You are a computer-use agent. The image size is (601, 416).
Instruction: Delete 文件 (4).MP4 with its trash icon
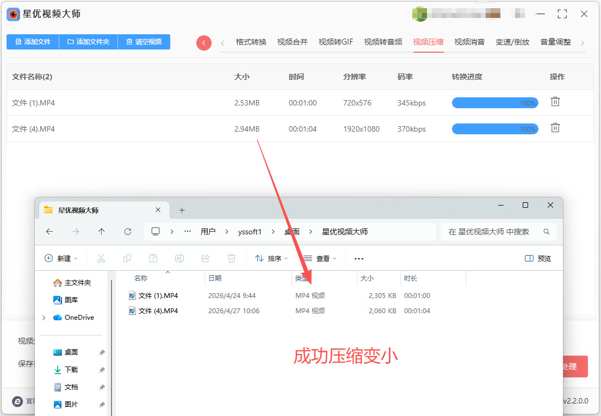[x=555, y=128]
